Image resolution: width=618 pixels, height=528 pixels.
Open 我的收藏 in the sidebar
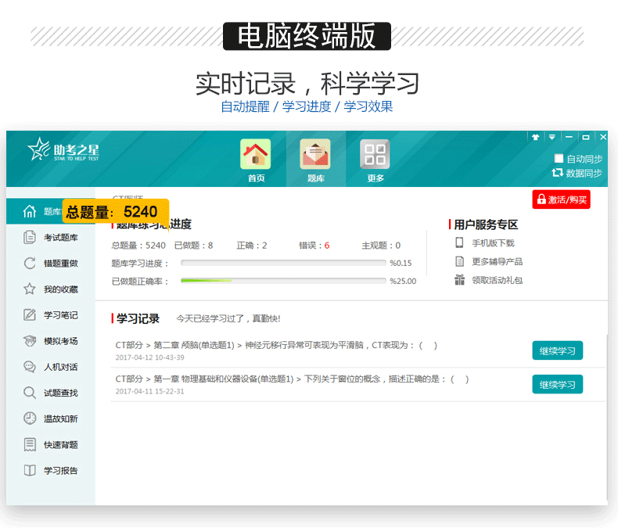coord(50,289)
